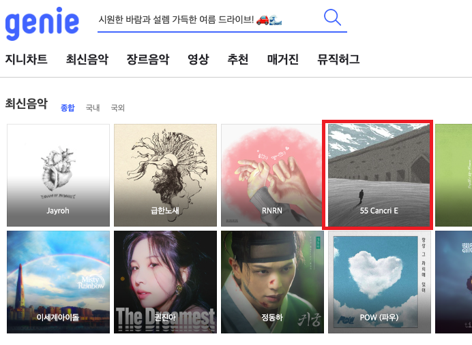
Task: Open the 지니차트 menu
Action: [26, 59]
